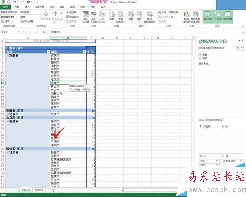Uncheck the 城市 field checkbox
Viewport: 246px width, 197px height.
[x=200, y=58]
